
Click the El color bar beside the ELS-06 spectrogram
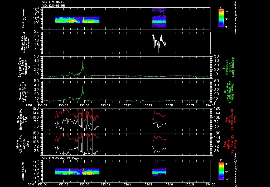point(221,18)
